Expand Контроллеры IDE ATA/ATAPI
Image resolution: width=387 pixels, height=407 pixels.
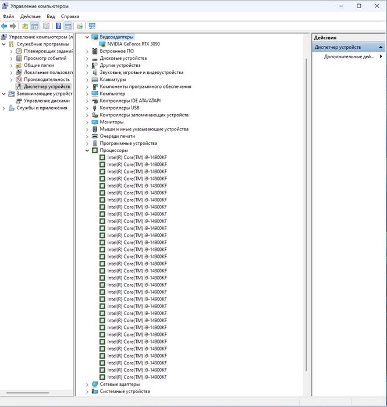pyautogui.click(x=87, y=101)
